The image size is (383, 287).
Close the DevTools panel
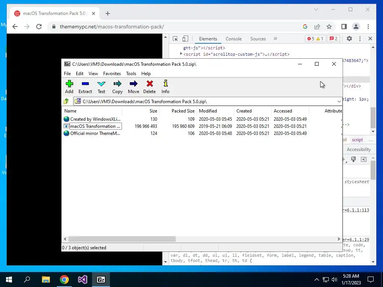[370, 38]
